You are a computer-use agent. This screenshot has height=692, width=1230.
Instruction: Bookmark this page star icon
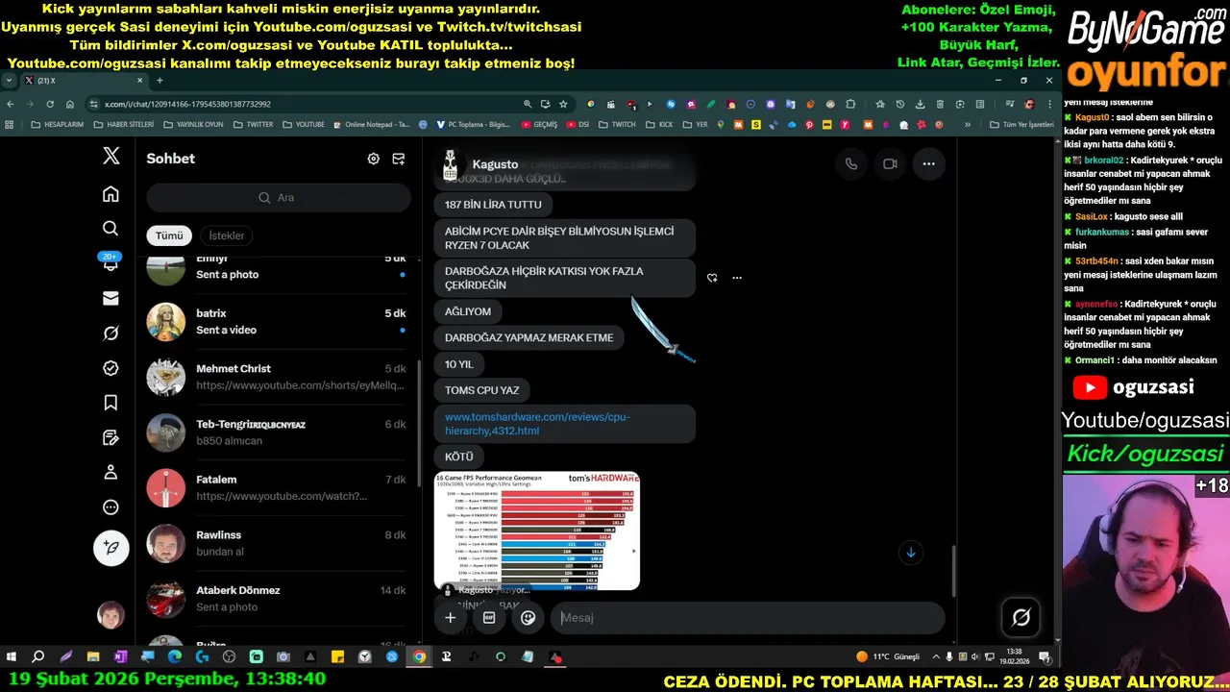click(563, 104)
